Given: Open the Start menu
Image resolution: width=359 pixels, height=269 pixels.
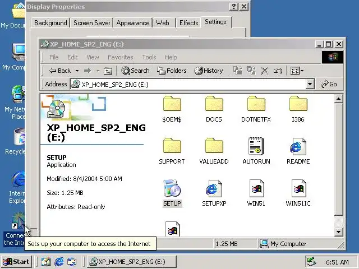Looking at the screenshot, I should pyautogui.click(x=16, y=262).
